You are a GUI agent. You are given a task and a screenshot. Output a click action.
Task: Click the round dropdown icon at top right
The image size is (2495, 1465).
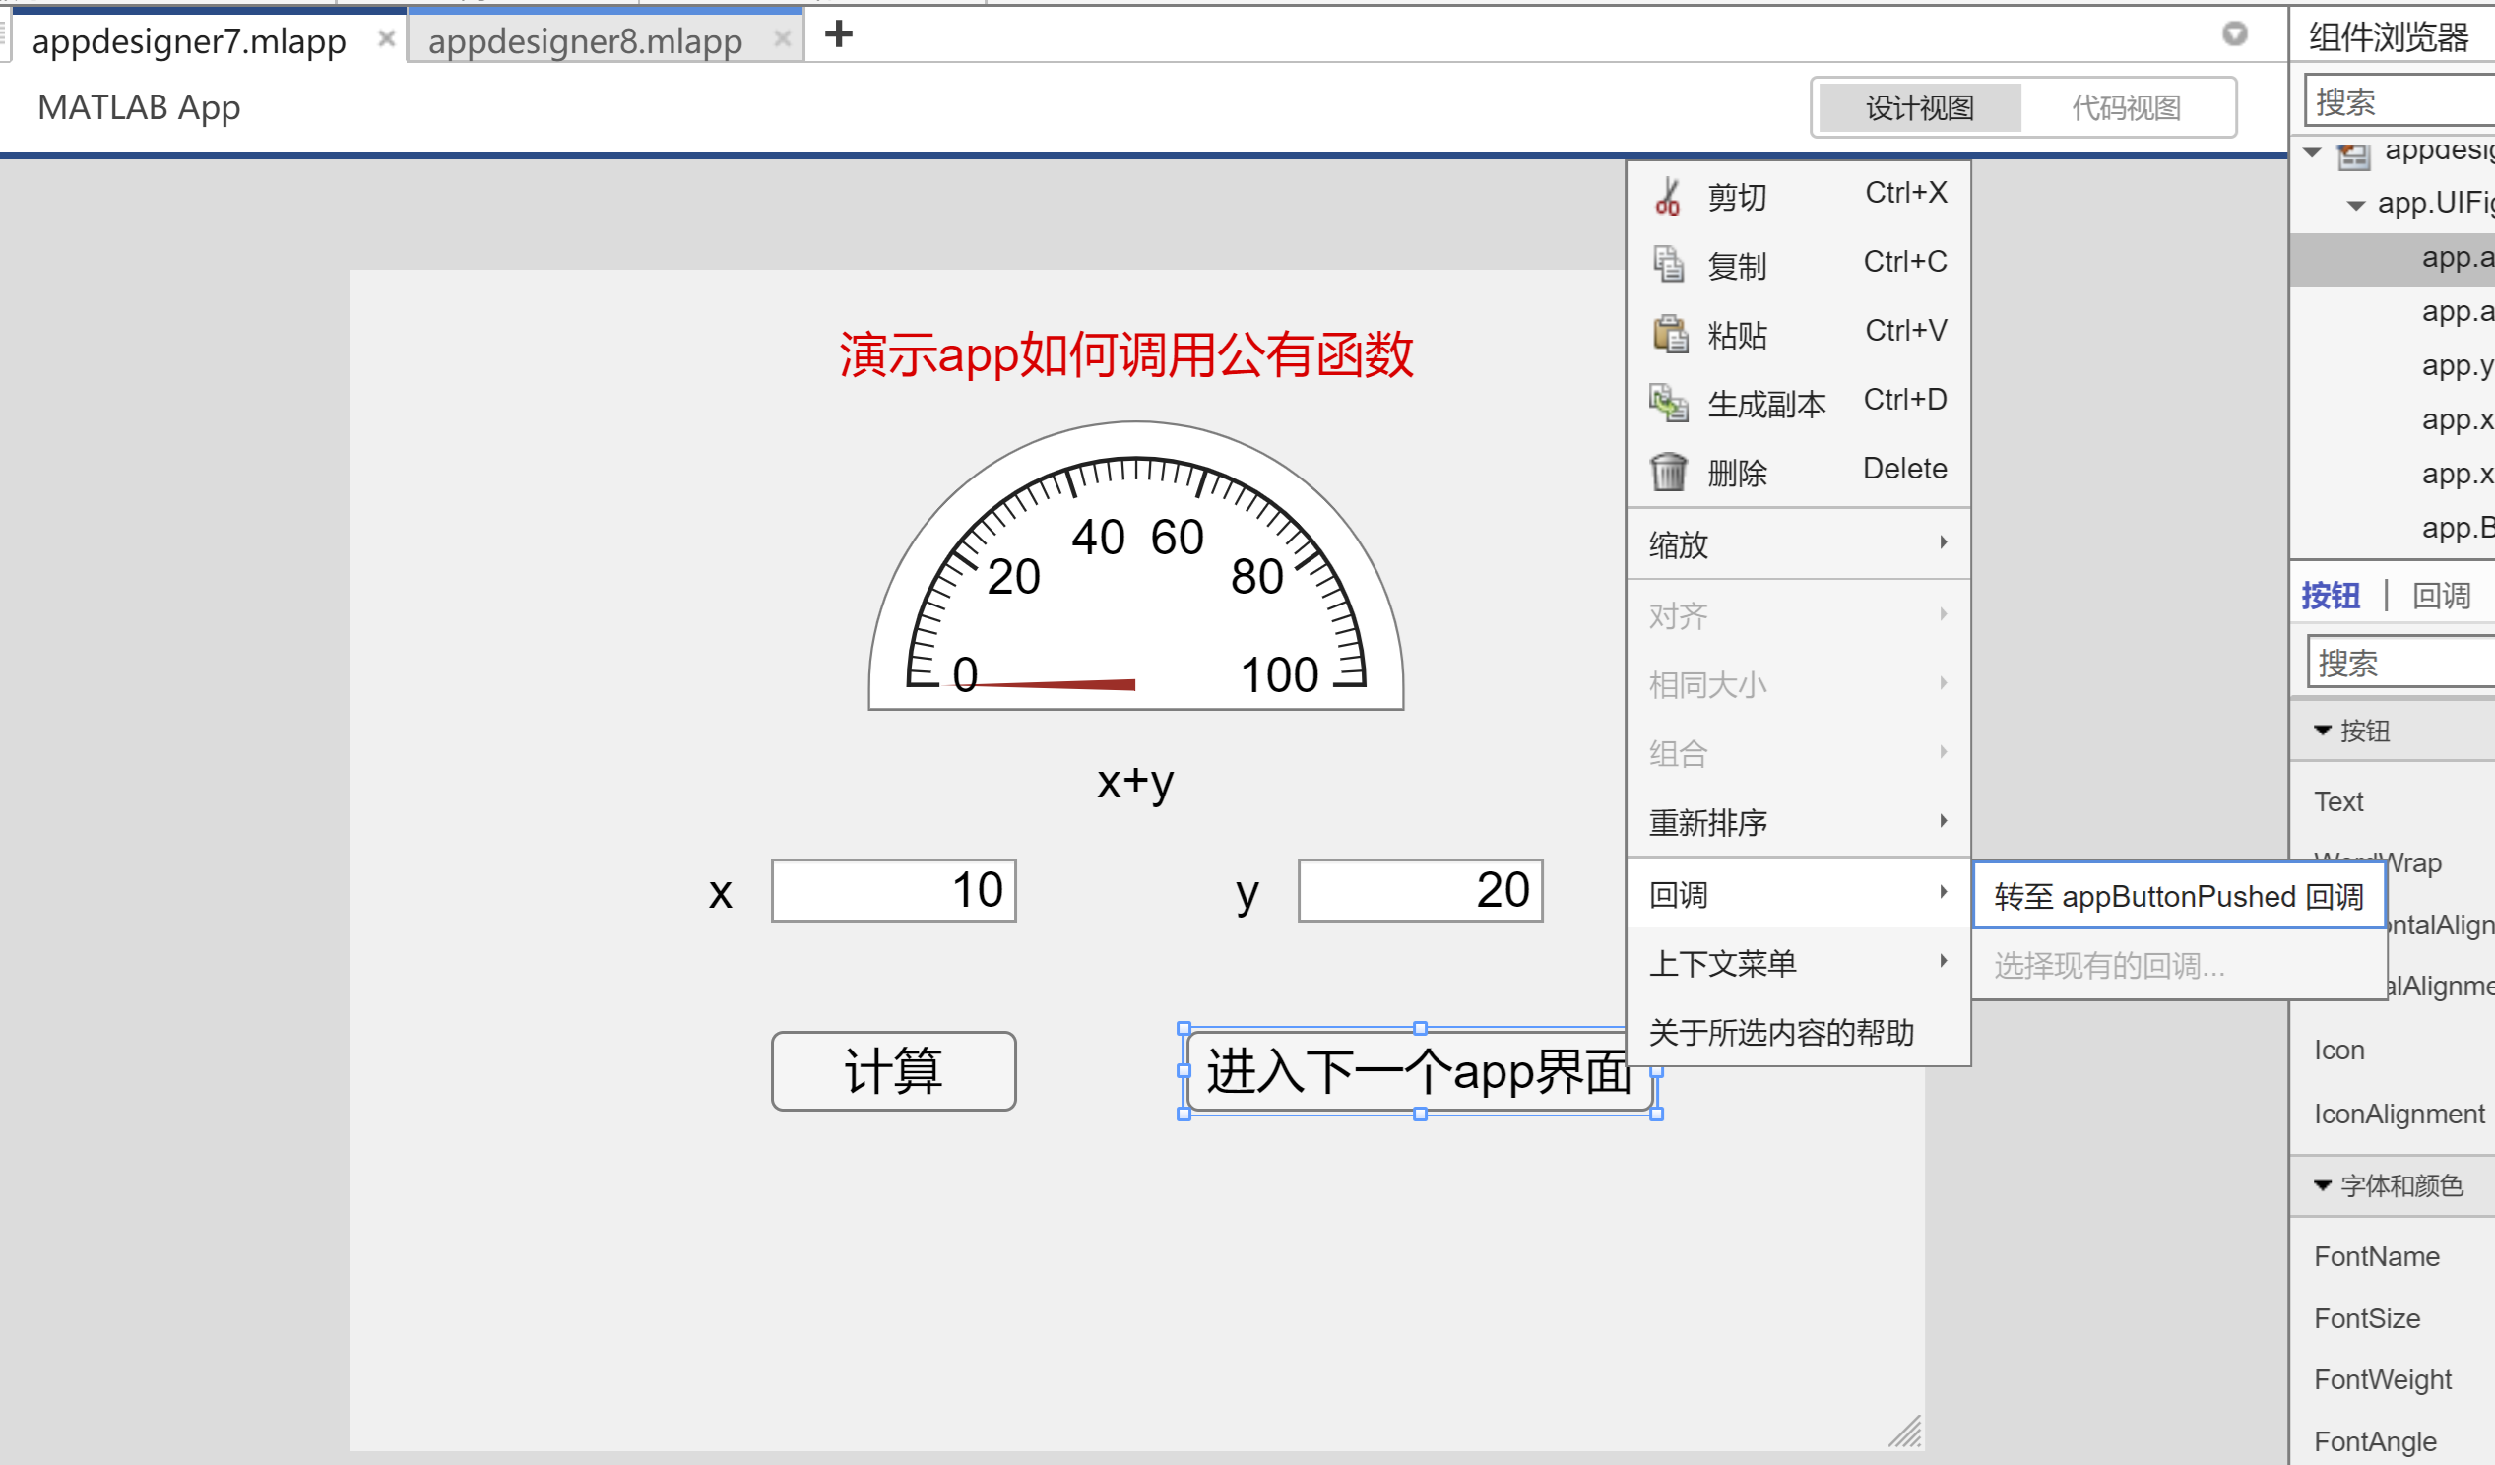point(2234,34)
